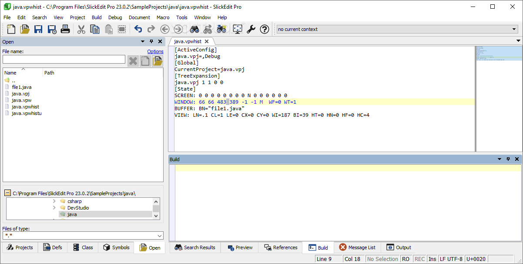
Task: Close the Build tool window
Action: (517, 159)
